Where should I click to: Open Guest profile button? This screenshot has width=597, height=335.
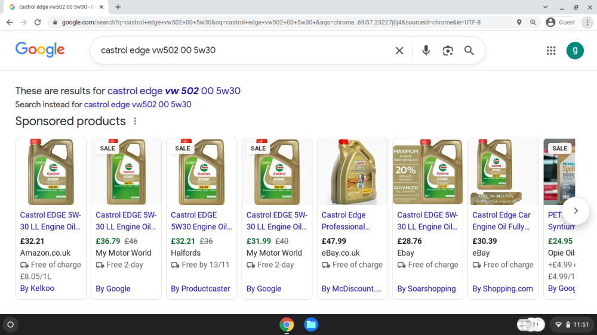click(x=561, y=23)
